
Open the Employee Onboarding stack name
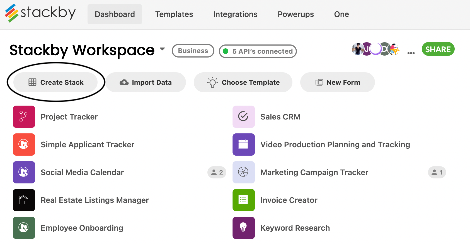(x=82, y=228)
